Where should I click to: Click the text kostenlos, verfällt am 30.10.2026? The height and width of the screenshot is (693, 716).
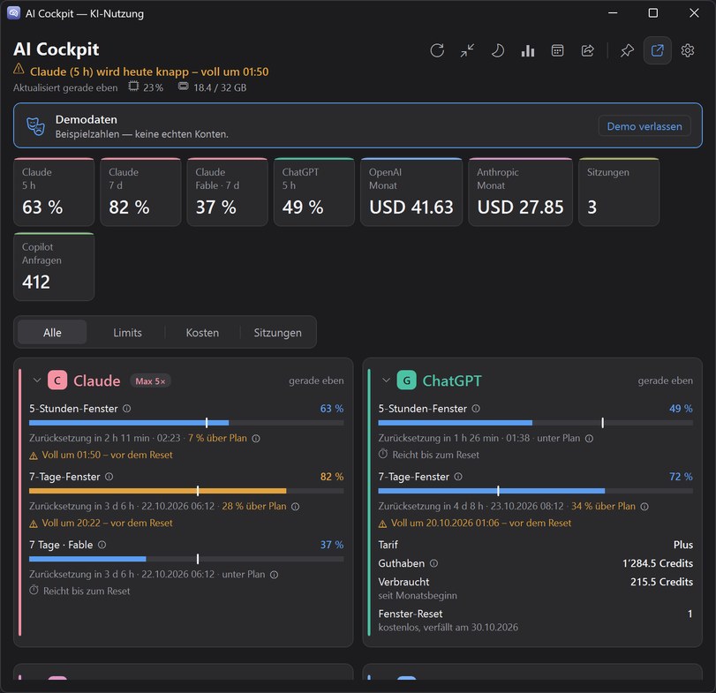[x=448, y=628]
